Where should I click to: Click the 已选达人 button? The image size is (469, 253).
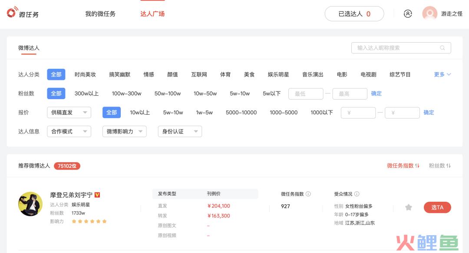354,13
